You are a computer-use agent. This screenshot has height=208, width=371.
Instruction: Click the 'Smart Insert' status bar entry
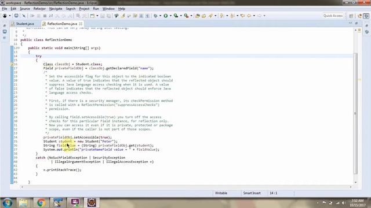252,193
